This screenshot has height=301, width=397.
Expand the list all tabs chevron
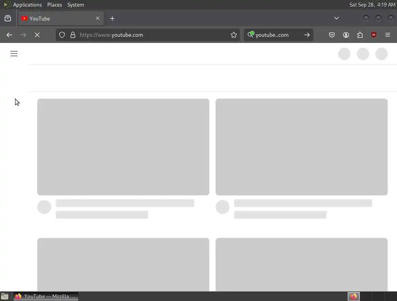(336, 18)
